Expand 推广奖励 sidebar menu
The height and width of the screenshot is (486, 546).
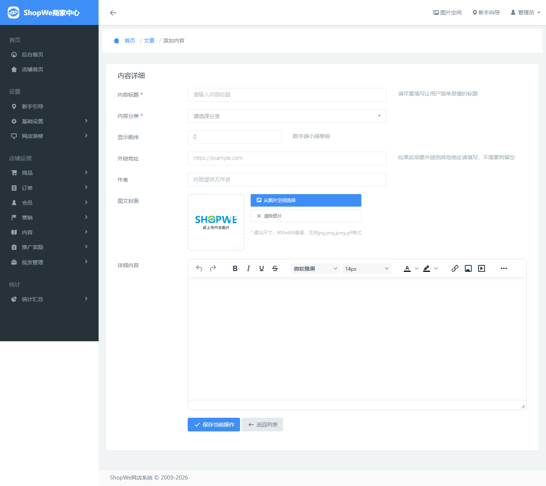(49, 247)
